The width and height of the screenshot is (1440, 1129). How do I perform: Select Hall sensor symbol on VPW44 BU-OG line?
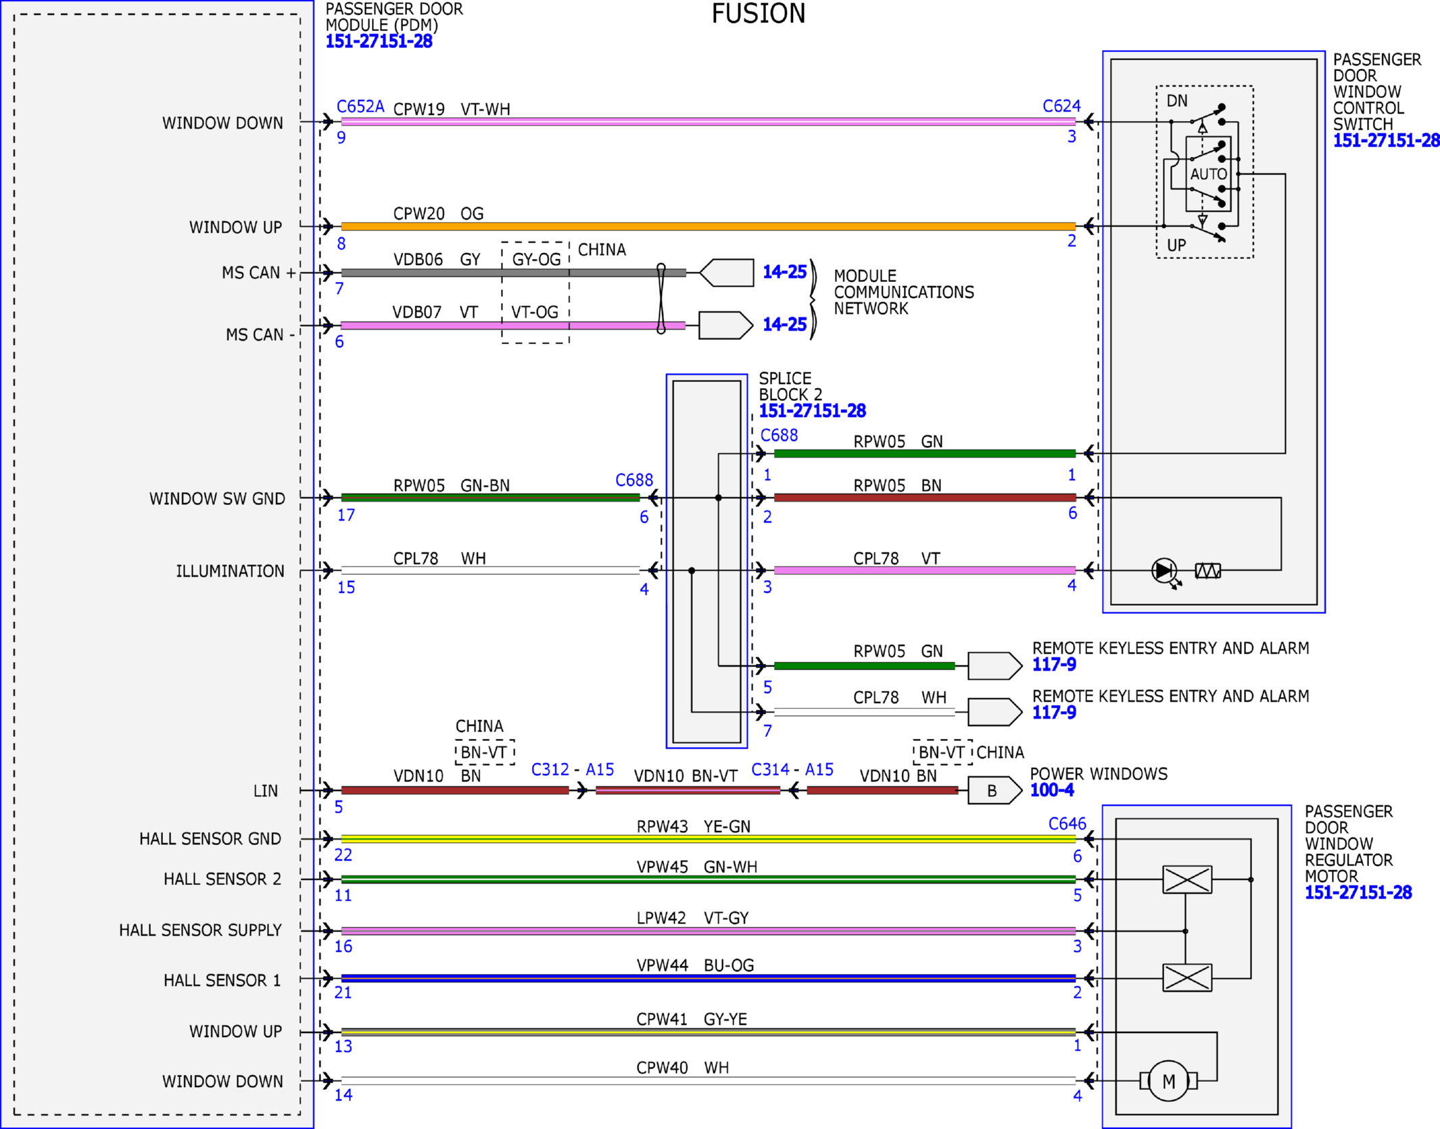pos(1187,978)
